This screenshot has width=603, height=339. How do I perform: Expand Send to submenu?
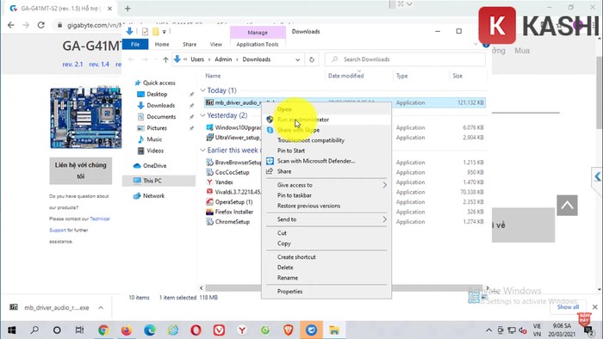point(326,219)
